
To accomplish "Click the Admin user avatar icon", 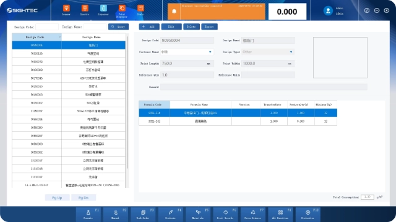I will point(328,10).
